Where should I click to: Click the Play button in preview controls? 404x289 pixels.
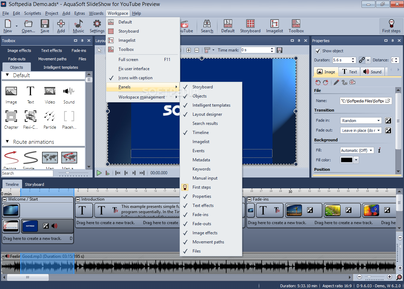[x=99, y=173]
